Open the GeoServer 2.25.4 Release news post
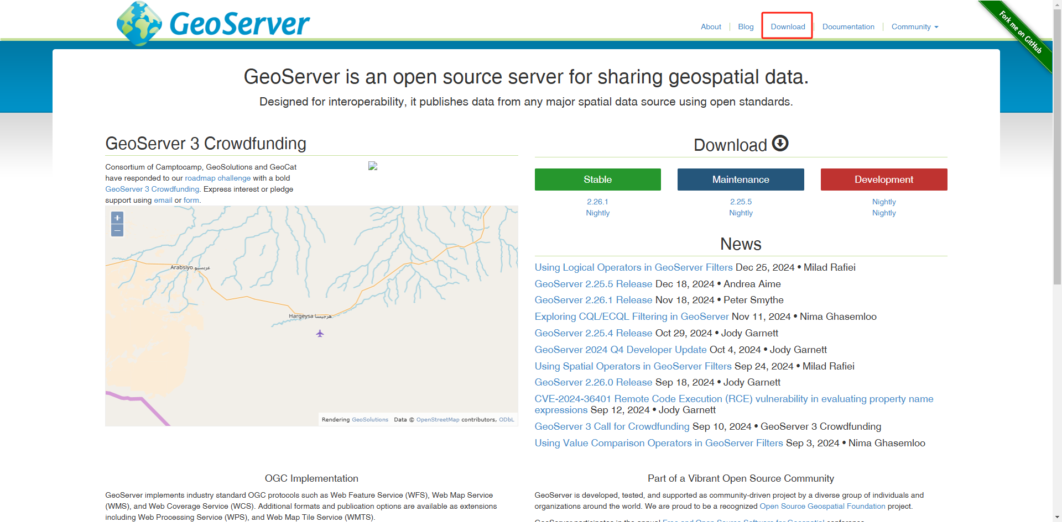 [594, 333]
